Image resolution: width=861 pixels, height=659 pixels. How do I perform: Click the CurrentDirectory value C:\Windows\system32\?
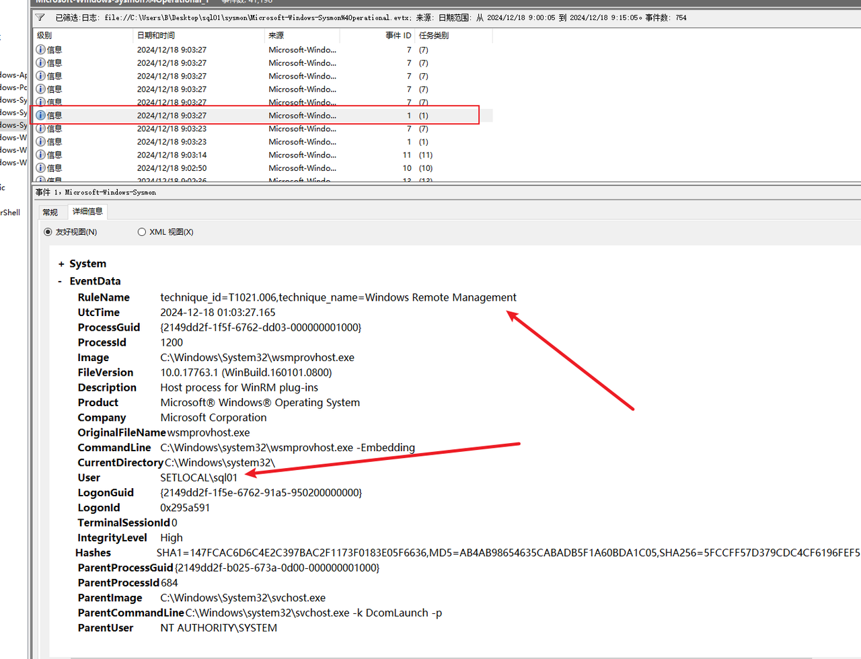220,463
